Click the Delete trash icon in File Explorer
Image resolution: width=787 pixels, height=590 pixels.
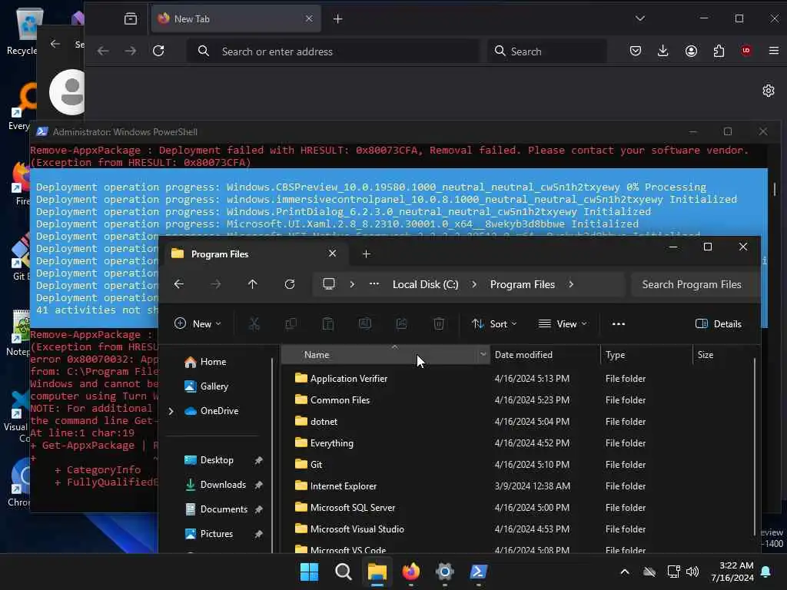[x=439, y=324]
